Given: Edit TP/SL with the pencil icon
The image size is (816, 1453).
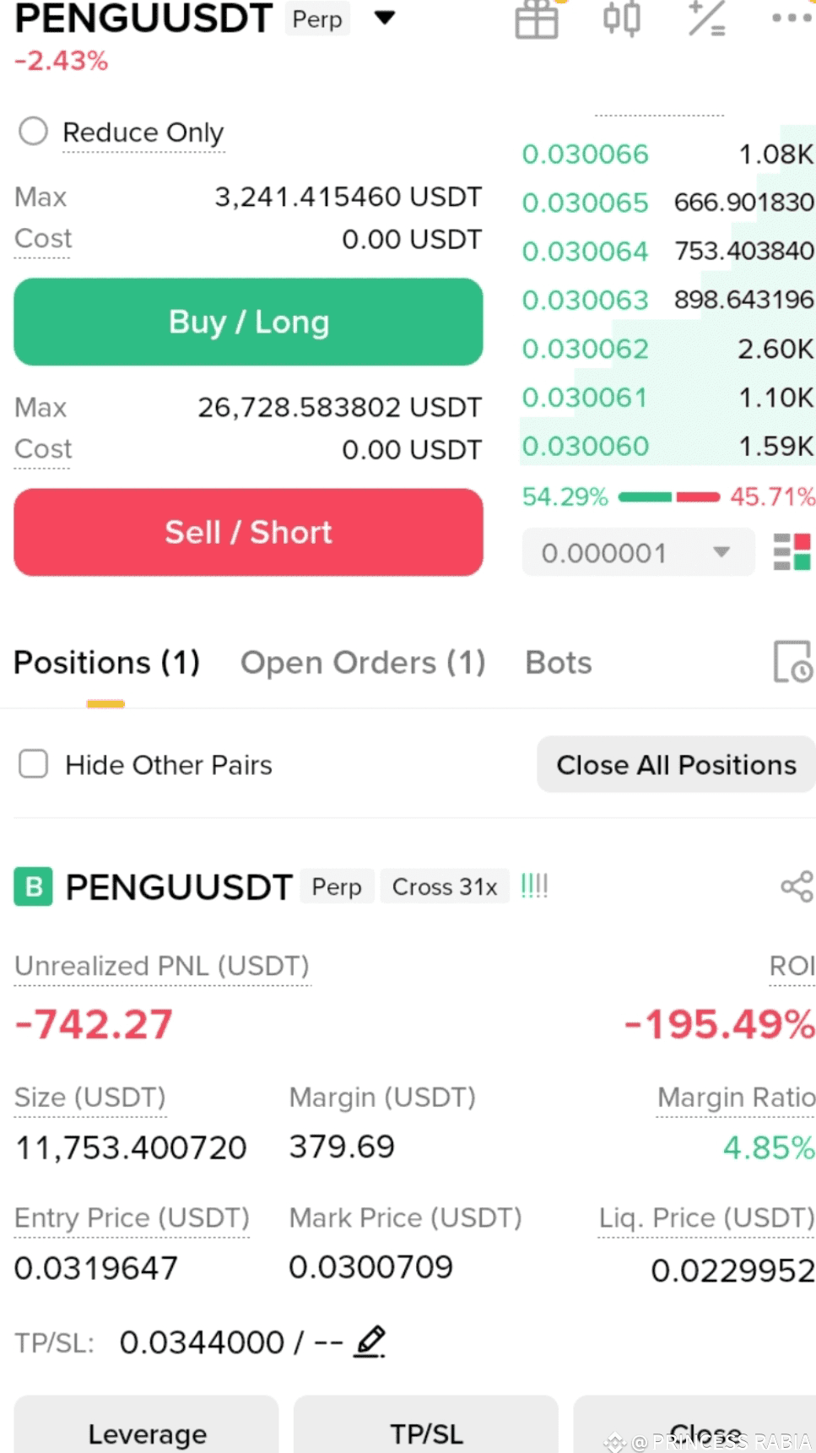Looking at the screenshot, I should coord(370,1342).
